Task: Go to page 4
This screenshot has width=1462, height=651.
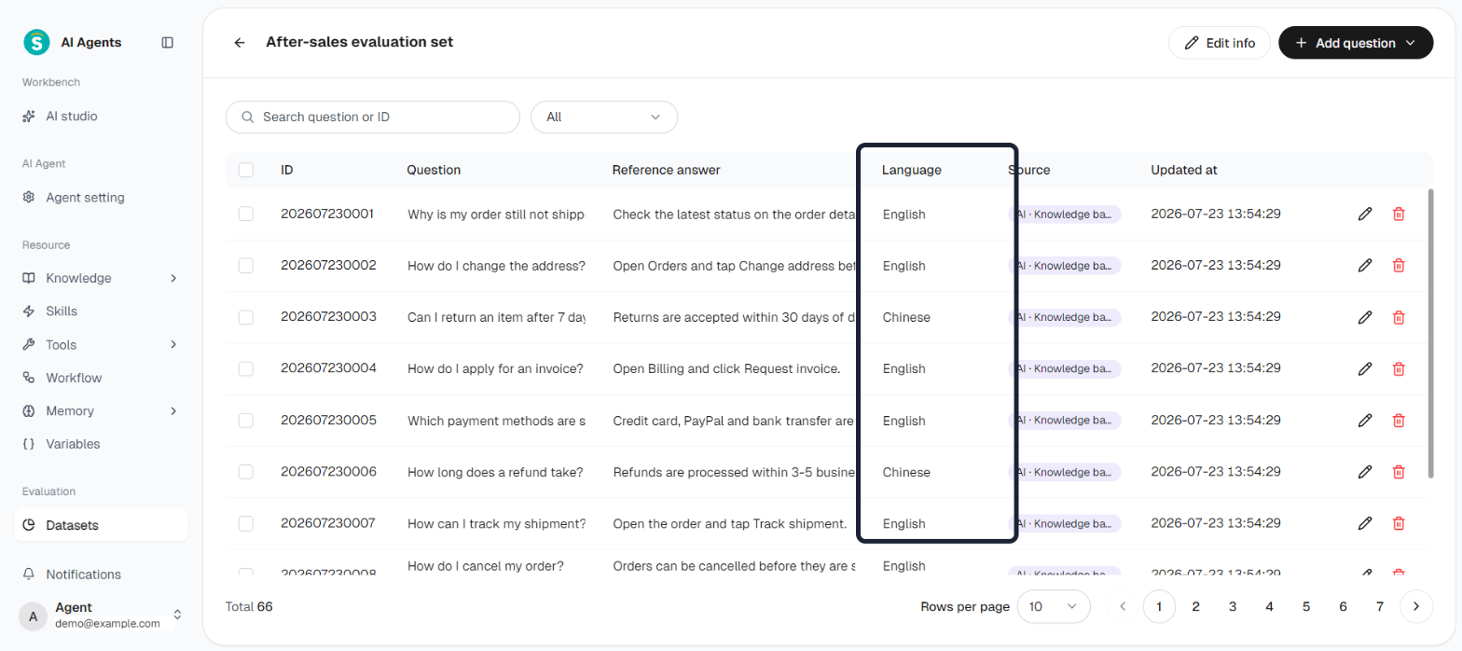Action: tap(1269, 606)
